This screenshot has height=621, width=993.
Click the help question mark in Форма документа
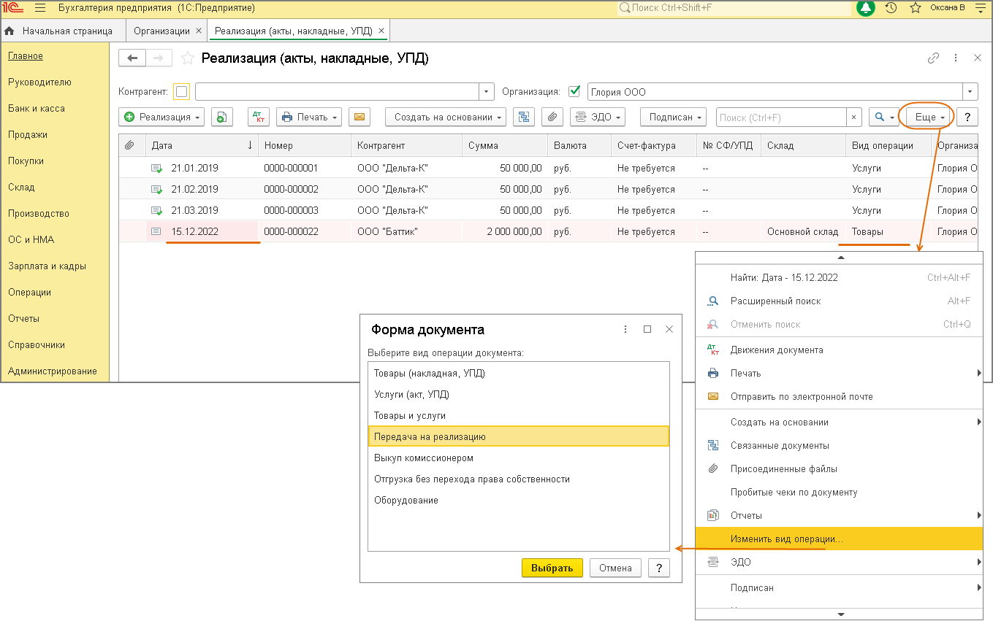point(659,568)
